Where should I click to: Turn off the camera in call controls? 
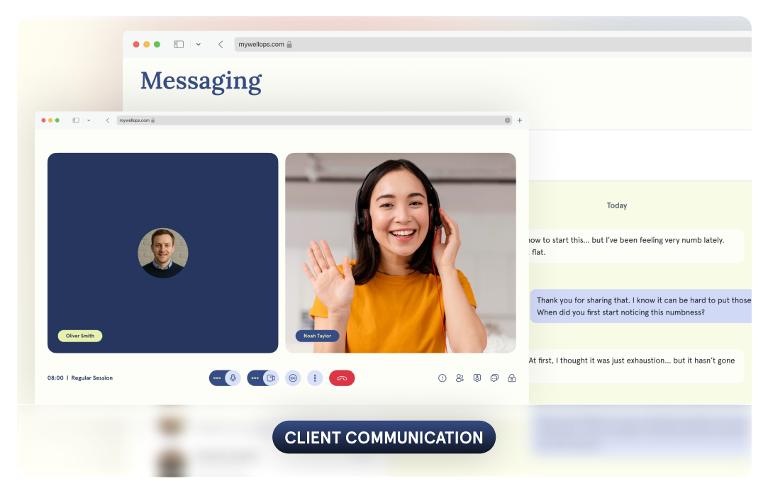coord(271,378)
